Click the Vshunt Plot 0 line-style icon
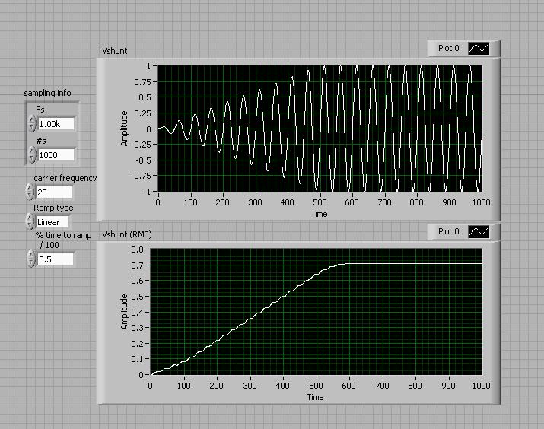This screenshot has height=429, width=544. click(479, 48)
